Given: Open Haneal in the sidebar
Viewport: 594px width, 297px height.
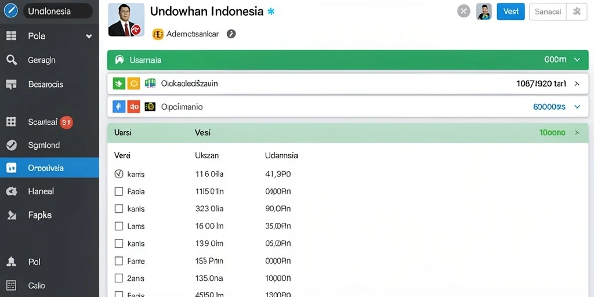Looking at the screenshot, I should click(49, 191).
